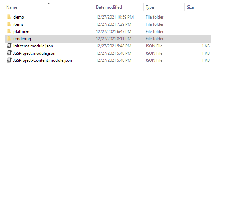Click the date modified of JSSProject-Content.module.json

[114, 60]
